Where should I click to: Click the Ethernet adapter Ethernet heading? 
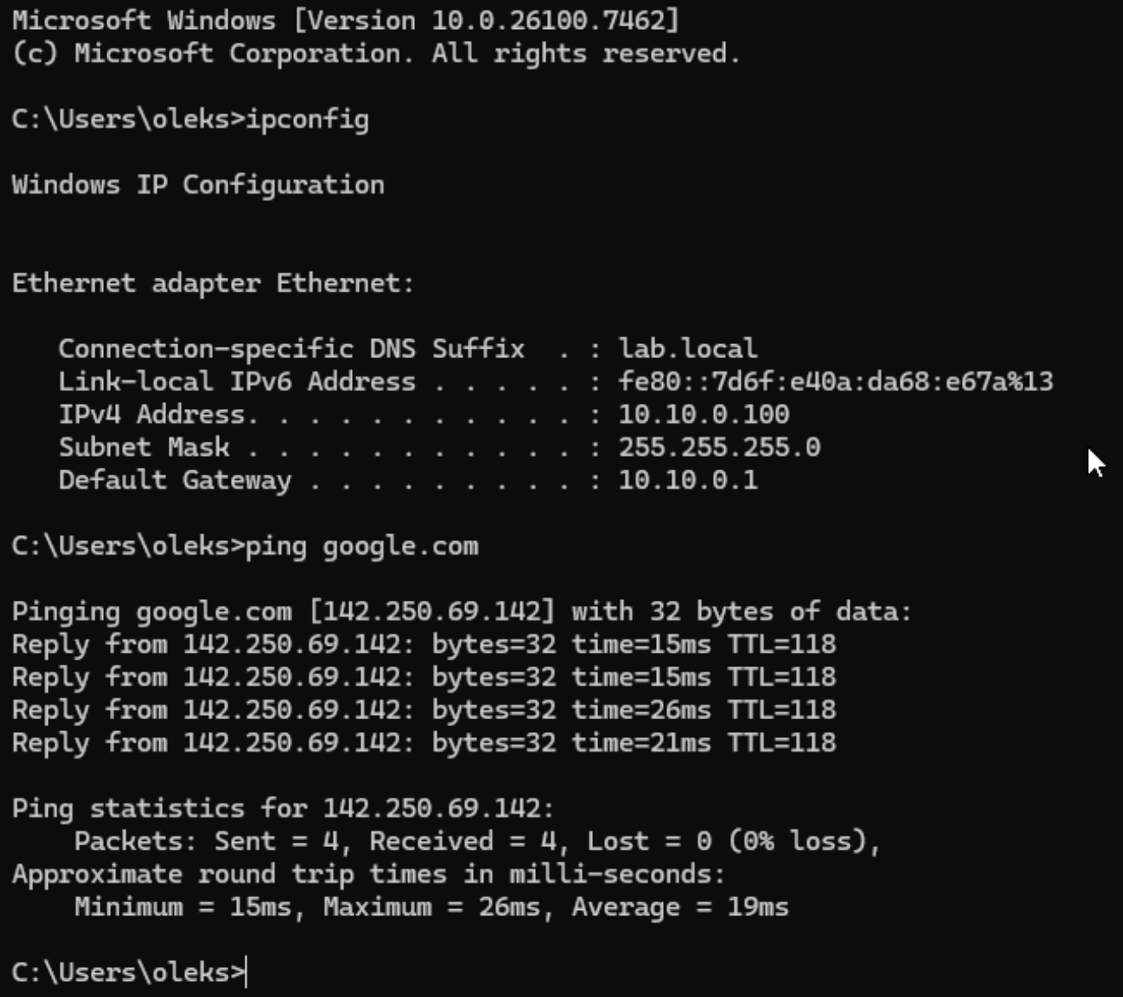pos(212,283)
